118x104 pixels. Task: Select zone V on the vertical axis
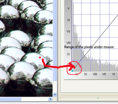(x=68, y=9)
